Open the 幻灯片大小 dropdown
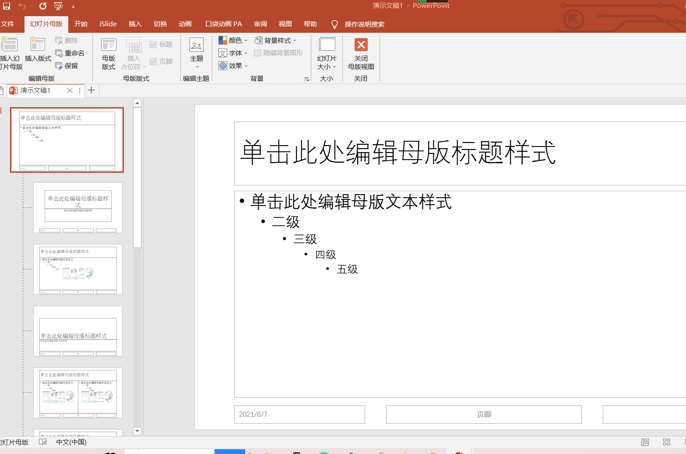The height and width of the screenshot is (454, 686). pos(327,53)
